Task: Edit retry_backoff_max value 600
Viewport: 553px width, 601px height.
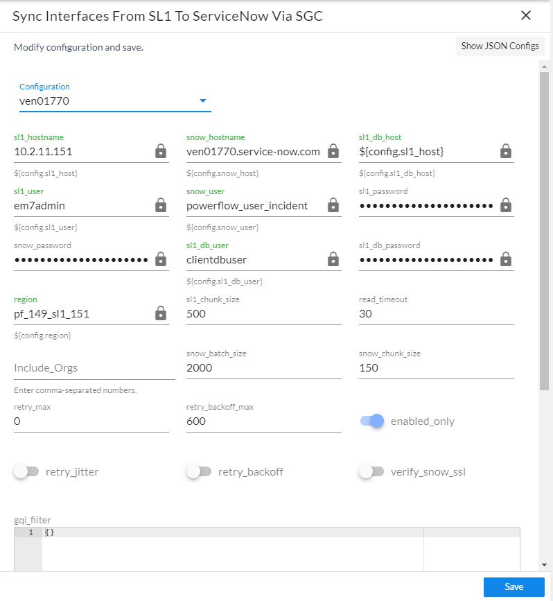Action: click(263, 421)
